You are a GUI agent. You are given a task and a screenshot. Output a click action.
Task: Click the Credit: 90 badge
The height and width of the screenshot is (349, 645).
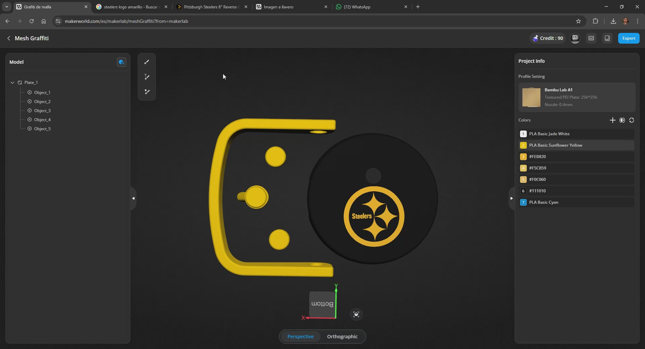(x=548, y=38)
